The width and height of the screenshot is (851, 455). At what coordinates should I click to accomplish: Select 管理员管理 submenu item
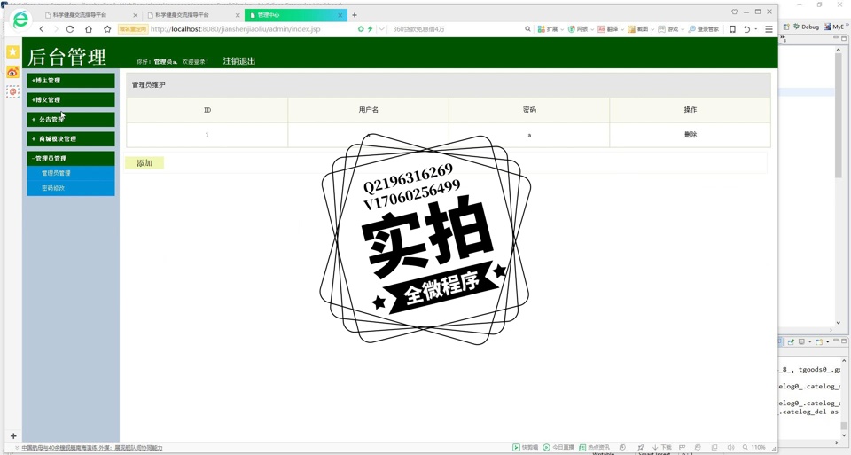pos(56,173)
